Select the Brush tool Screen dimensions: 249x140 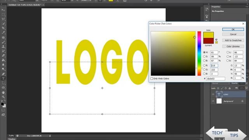[3, 42]
